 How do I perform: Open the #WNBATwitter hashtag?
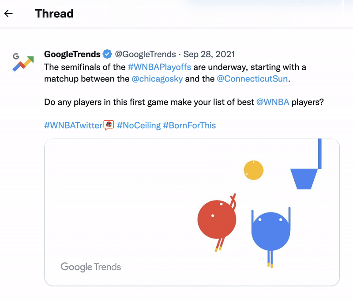(73, 125)
